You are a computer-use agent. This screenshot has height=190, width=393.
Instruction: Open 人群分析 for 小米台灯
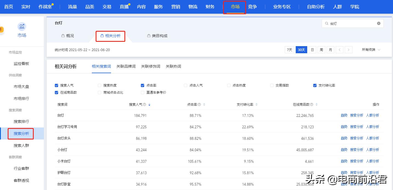pos(373,161)
